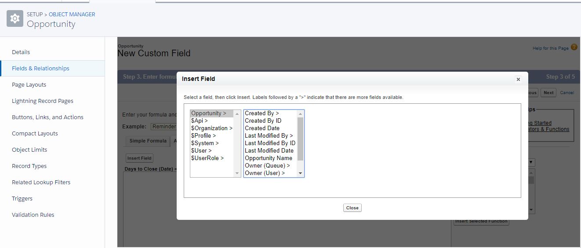
Task: Open the functions category dropdown arrow
Action: (x=531, y=162)
